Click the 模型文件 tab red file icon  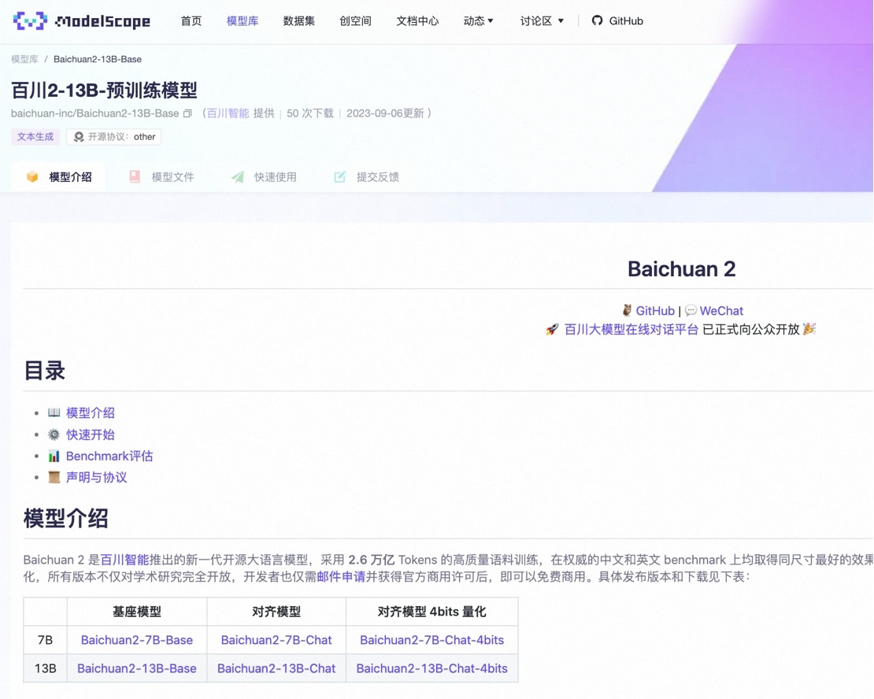(x=135, y=176)
